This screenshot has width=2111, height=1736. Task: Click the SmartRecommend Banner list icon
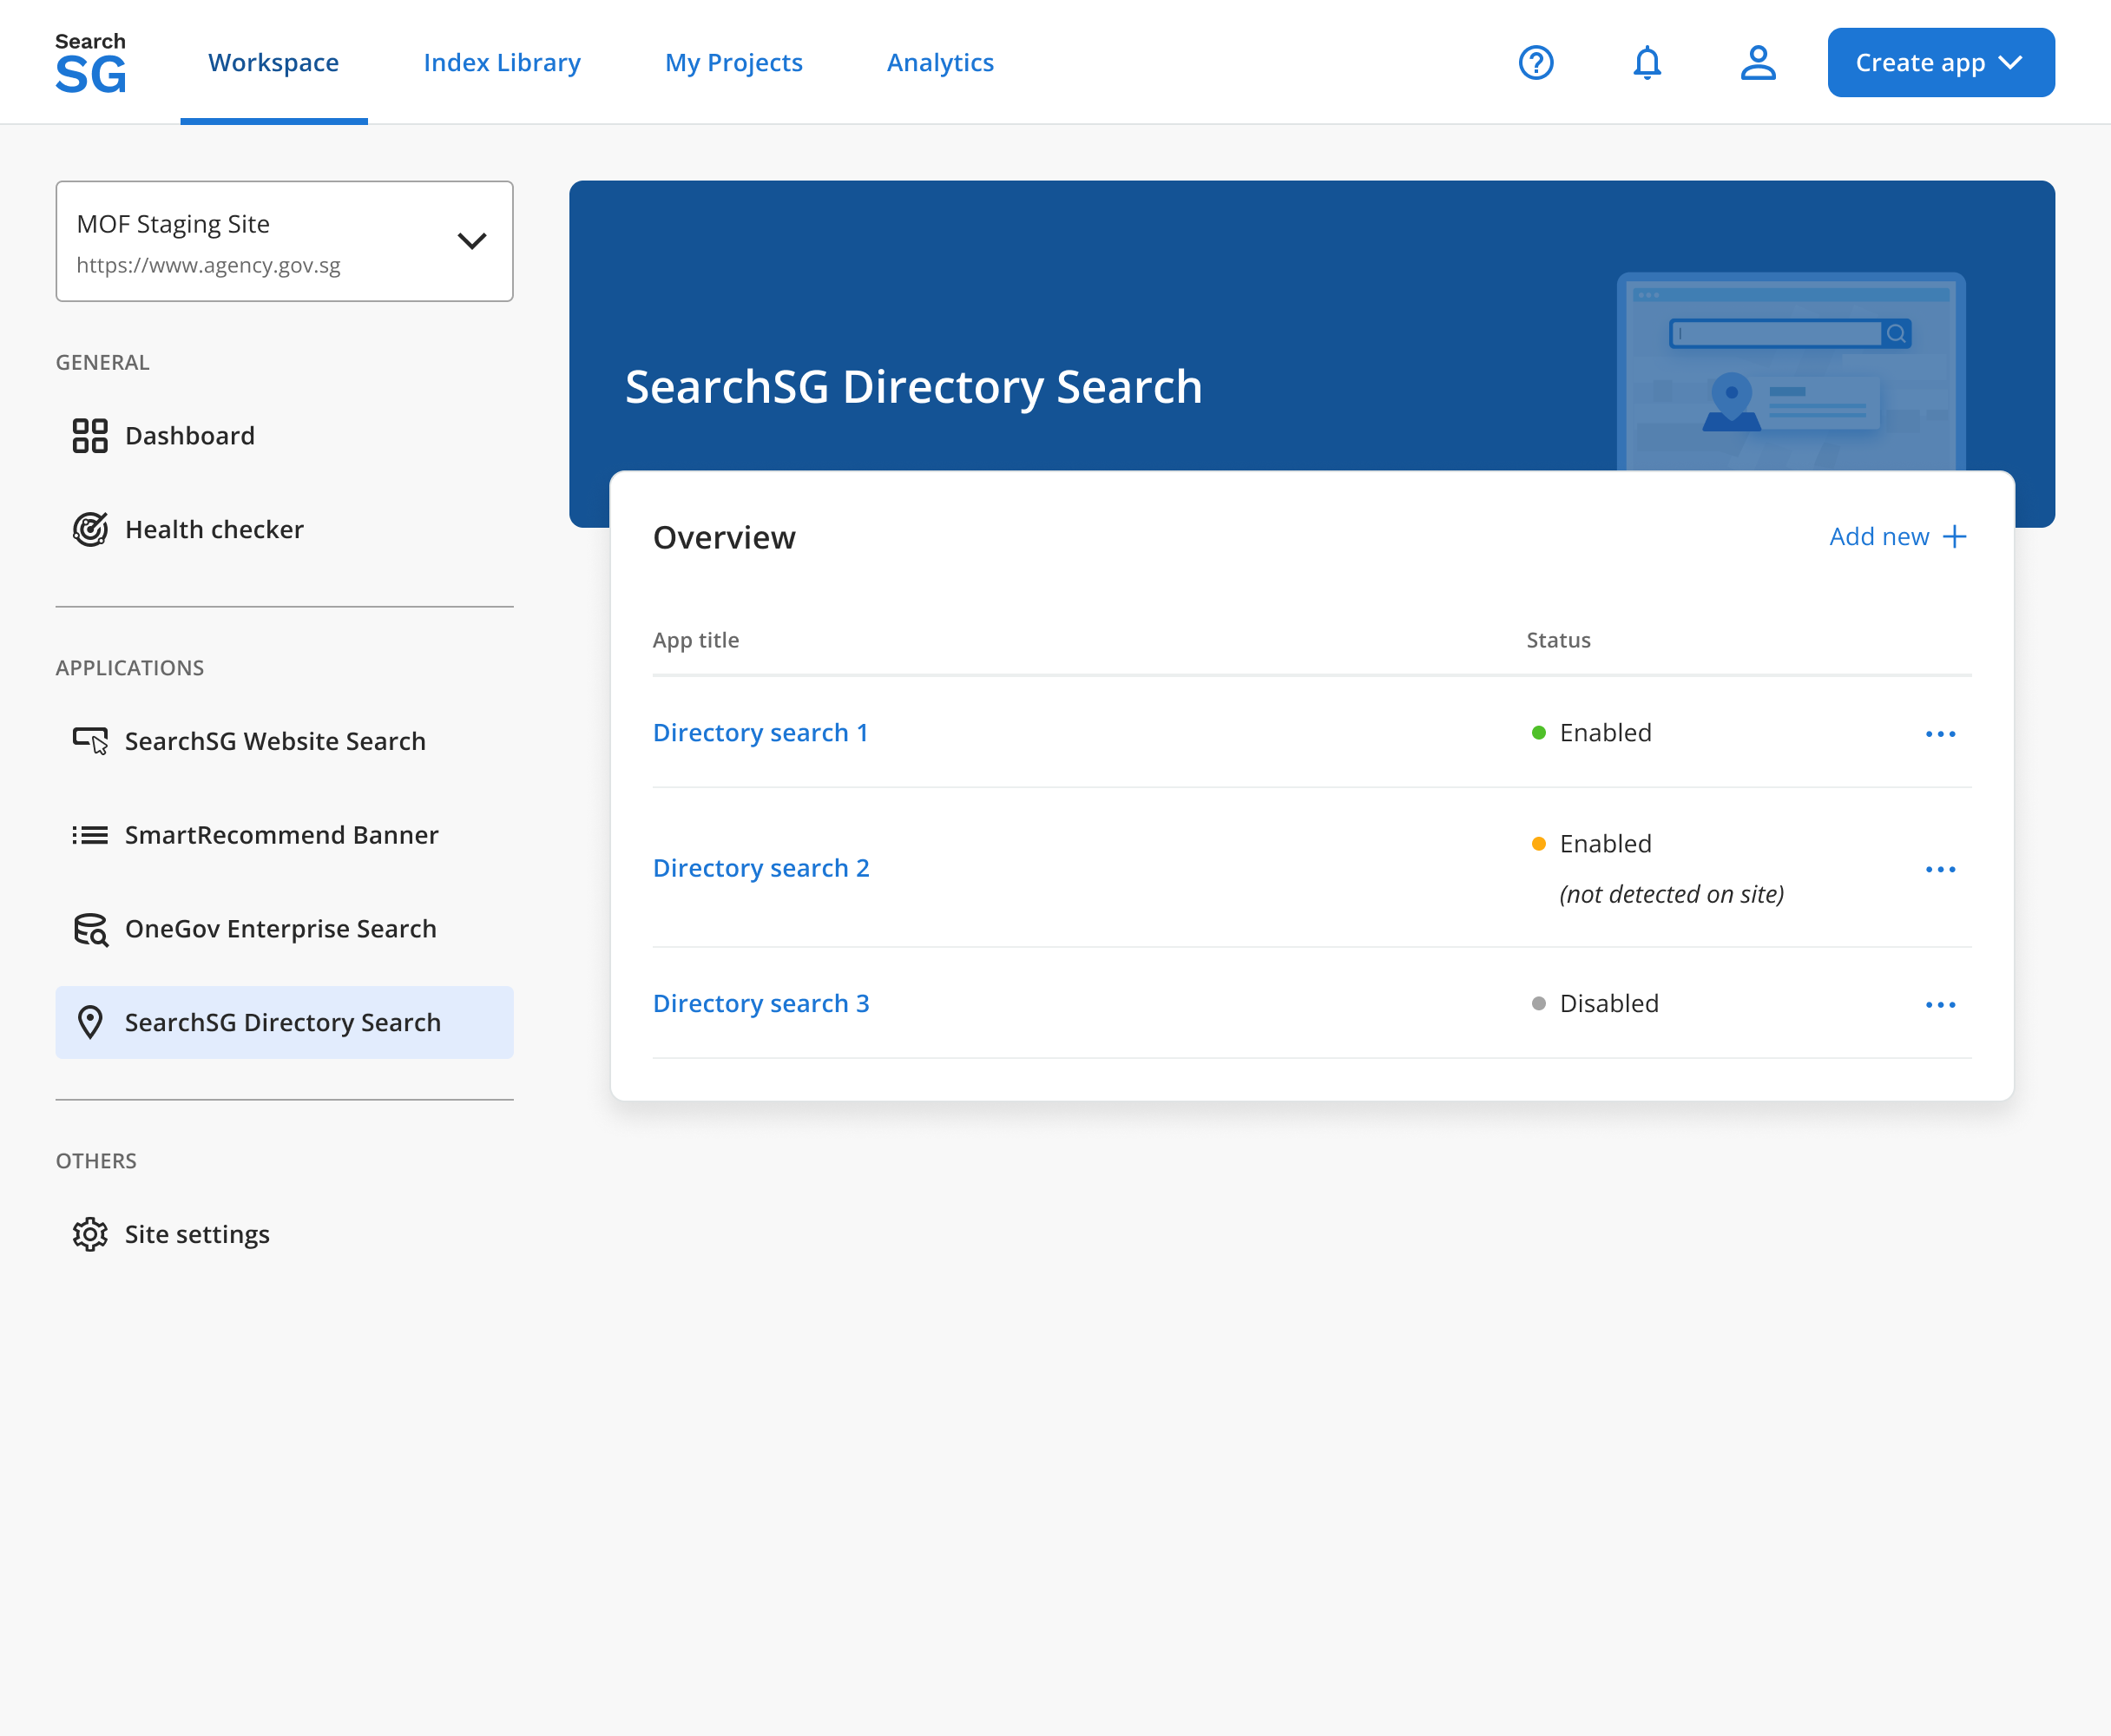point(90,835)
